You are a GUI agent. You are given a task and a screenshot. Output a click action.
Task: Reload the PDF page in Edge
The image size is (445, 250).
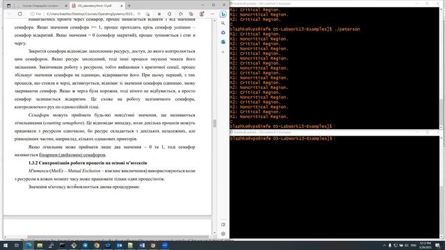tap(20, 14)
